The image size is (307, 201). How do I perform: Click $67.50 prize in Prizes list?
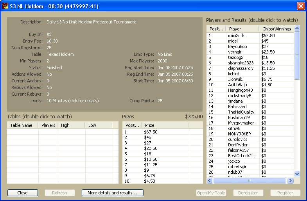(151, 132)
